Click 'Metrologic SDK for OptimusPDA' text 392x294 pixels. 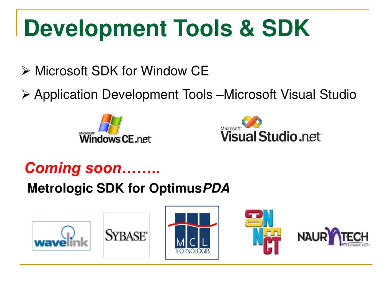tap(128, 188)
